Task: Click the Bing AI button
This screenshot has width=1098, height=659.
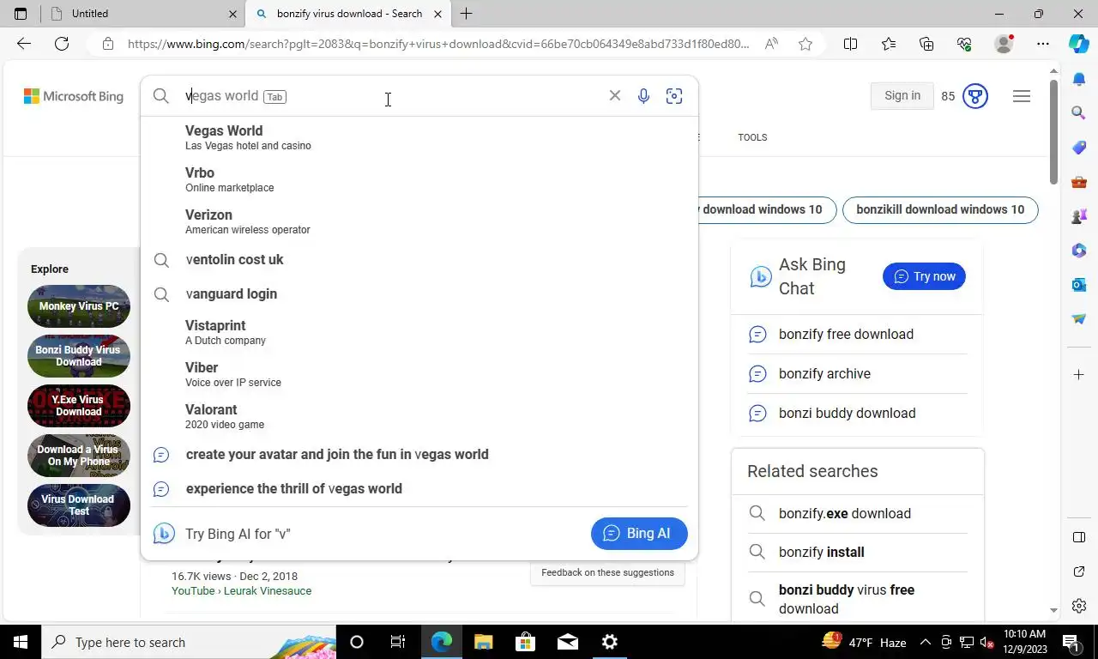Action: (639, 533)
